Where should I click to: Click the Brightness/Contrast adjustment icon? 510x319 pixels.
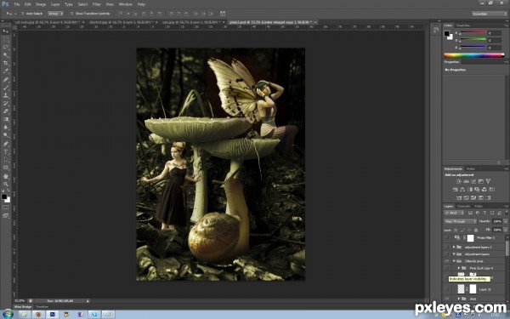[x=458, y=181]
